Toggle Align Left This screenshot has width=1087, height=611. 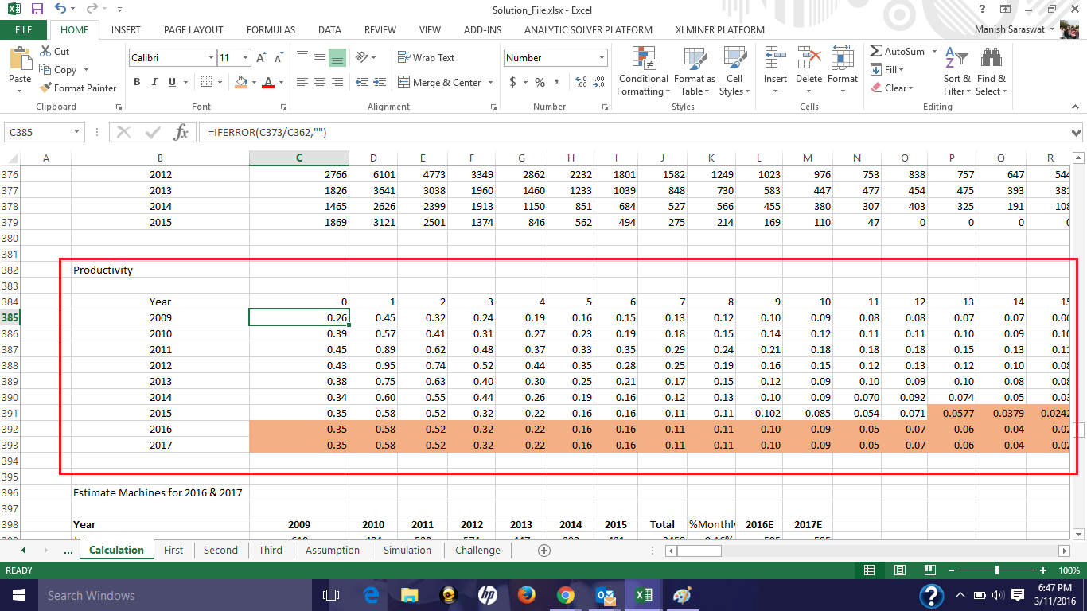point(302,82)
